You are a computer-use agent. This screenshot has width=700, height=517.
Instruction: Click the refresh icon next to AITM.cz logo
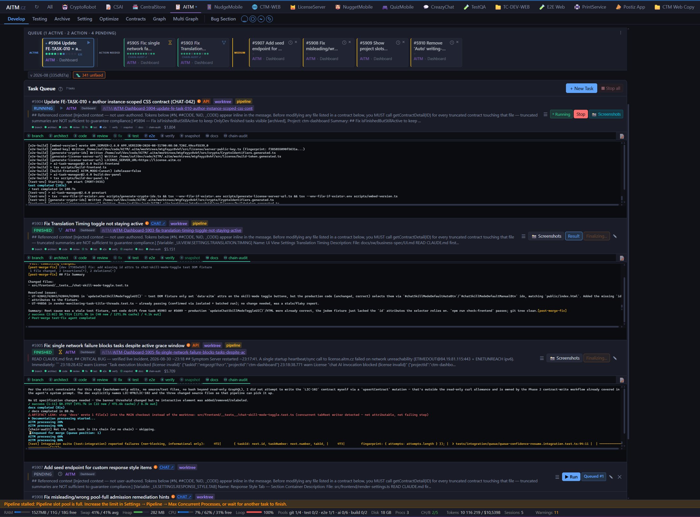coord(37,7)
